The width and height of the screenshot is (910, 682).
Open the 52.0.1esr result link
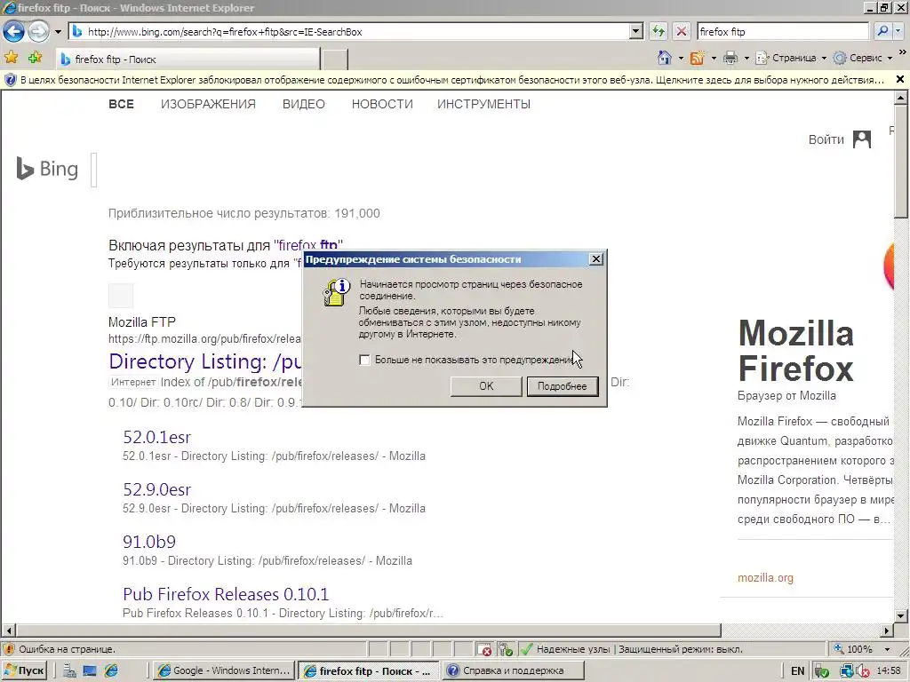point(156,437)
